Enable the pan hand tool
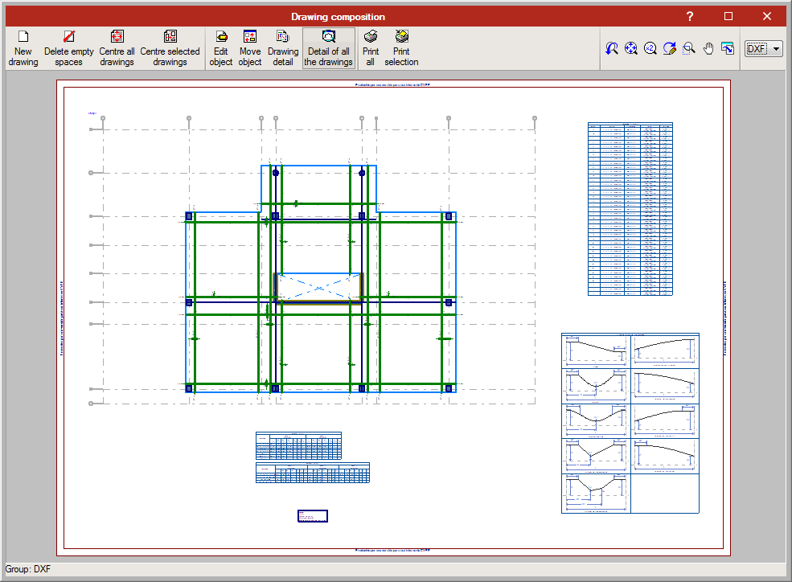The image size is (792, 582). (x=708, y=49)
